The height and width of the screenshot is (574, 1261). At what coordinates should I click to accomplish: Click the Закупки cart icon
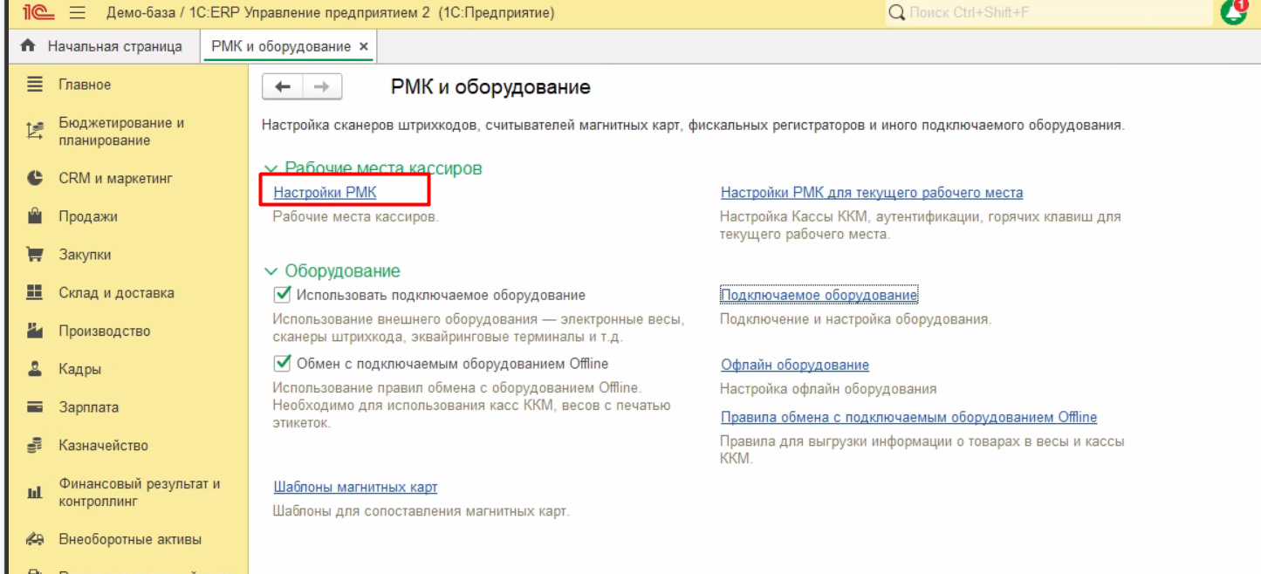pyautogui.click(x=35, y=255)
